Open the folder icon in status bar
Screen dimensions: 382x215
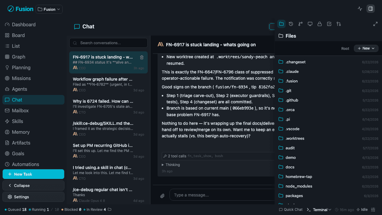[x=110, y=210]
